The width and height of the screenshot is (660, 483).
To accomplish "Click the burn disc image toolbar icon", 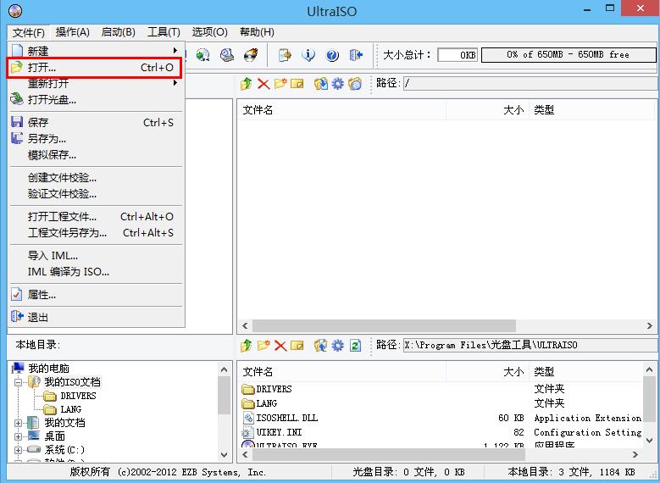I will 251,55.
